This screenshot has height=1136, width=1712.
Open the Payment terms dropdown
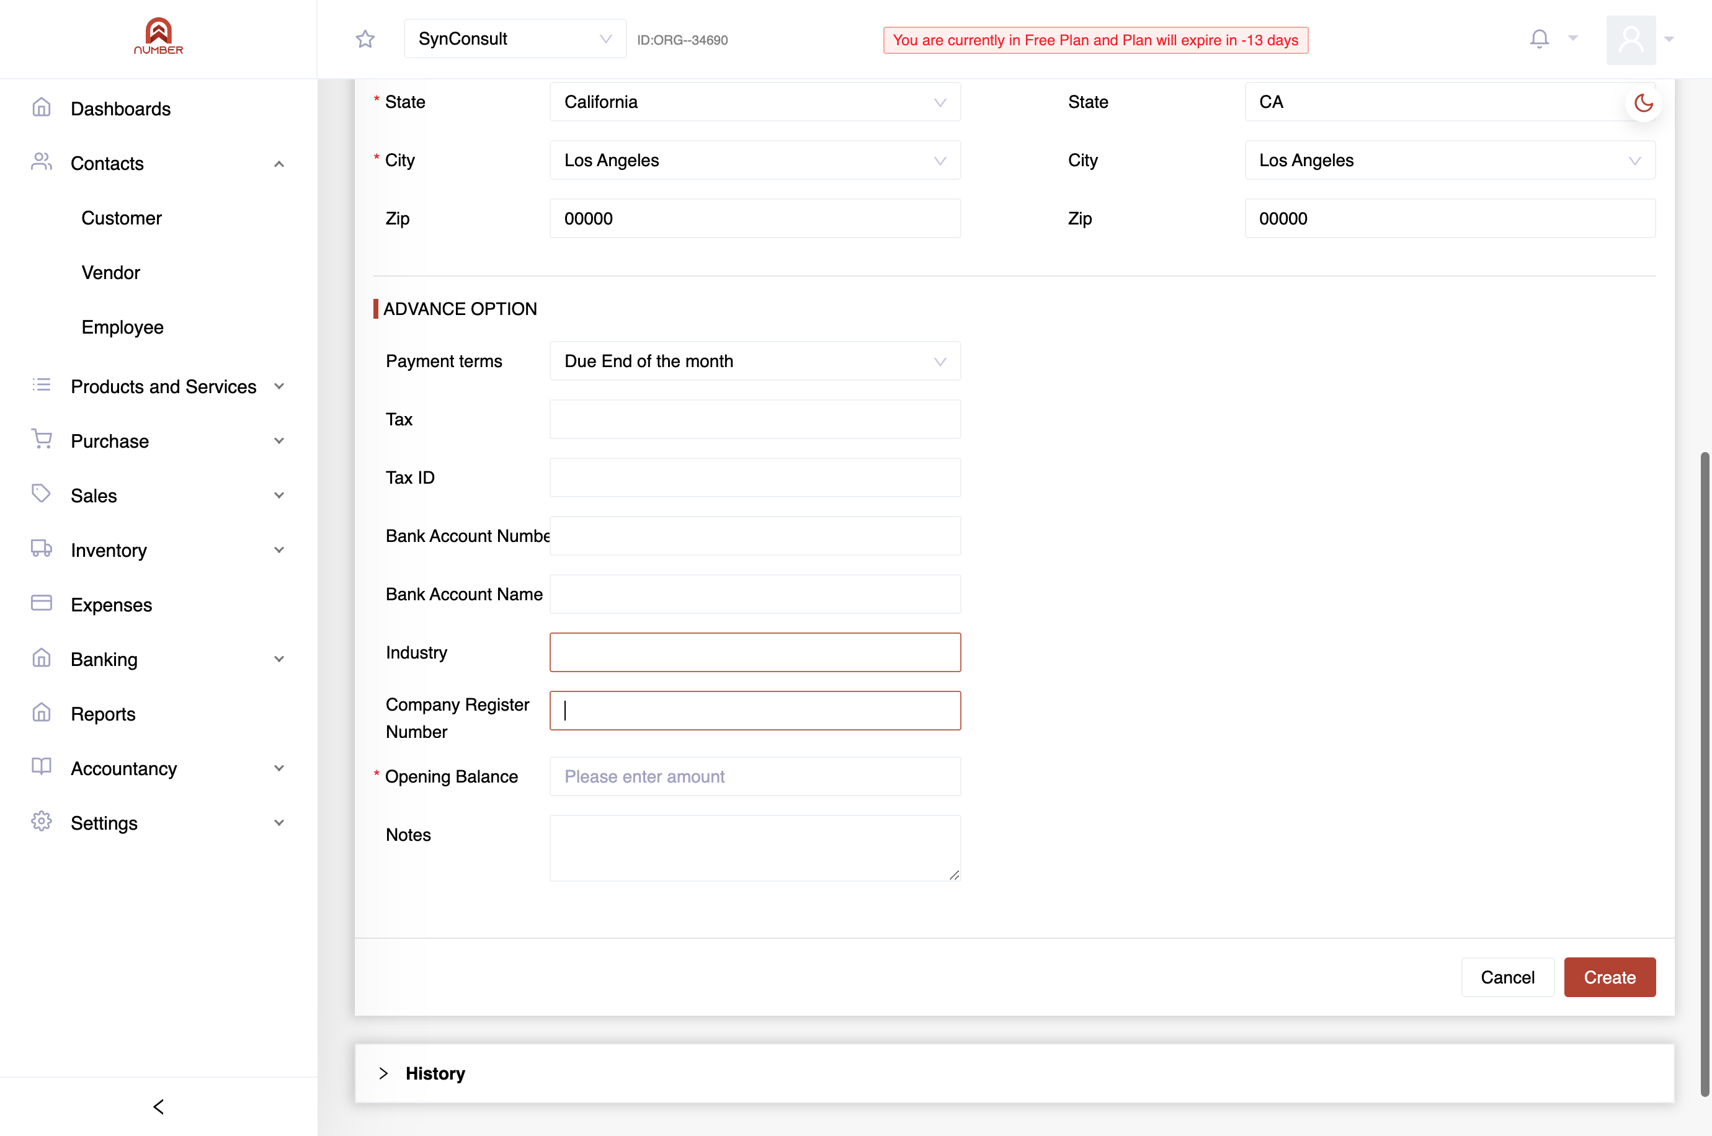click(755, 362)
